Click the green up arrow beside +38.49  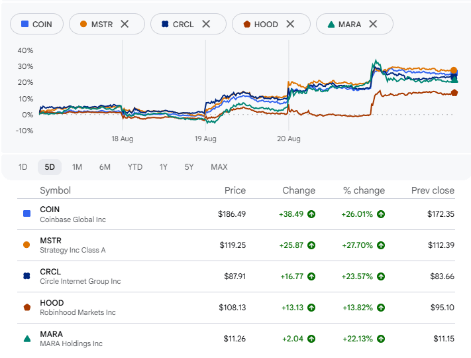tap(311, 214)
